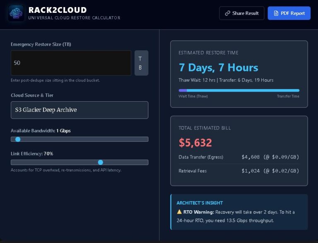Click the Rack2Cloud cloud logo icon
The width and height of the screenshot is (318, 243).
16,13
